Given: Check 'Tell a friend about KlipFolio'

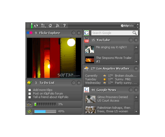Looking at the screenshot, I should [x=29, y=97].
